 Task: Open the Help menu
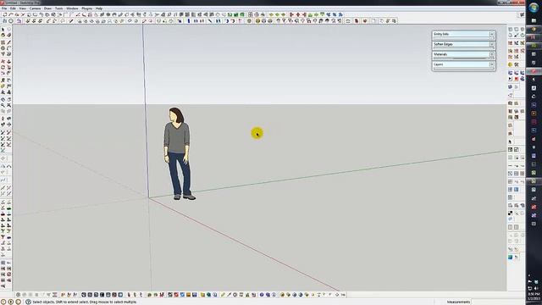pos(99,8)
